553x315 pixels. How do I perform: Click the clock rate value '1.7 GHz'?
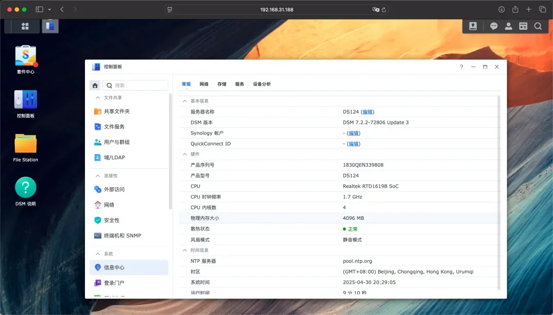(x=352, y=197)
